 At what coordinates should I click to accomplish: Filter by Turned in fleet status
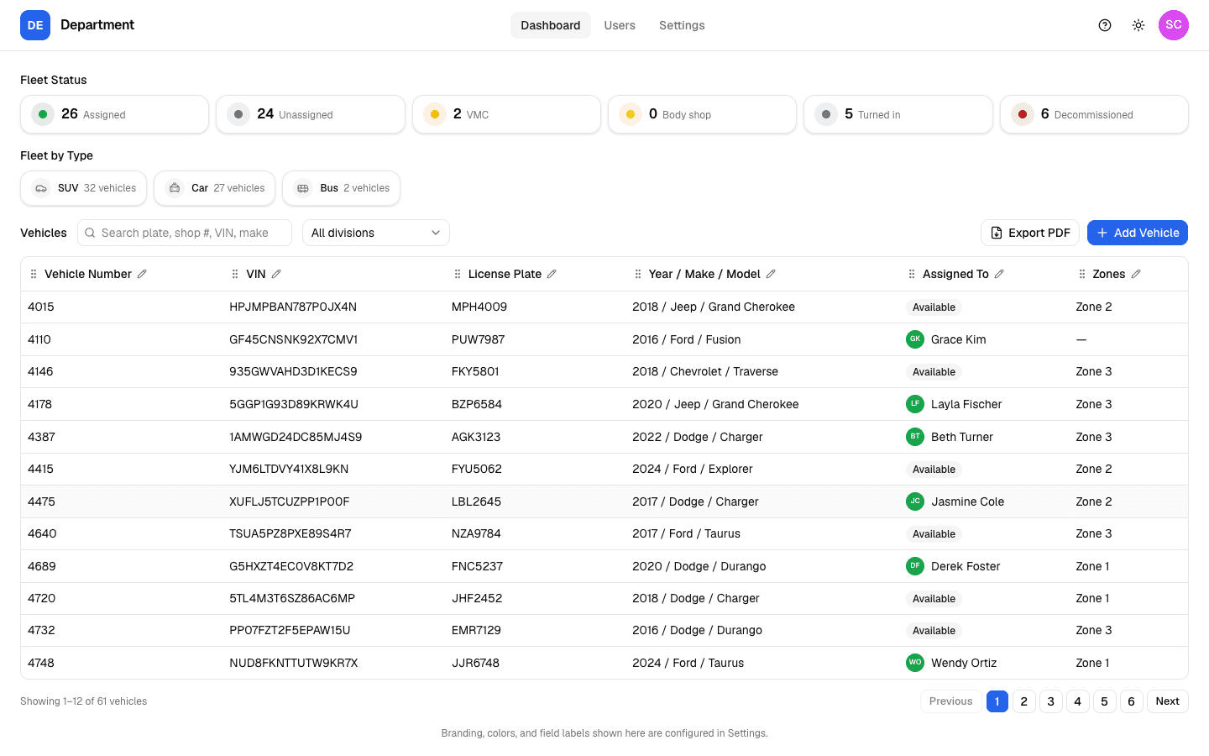coord(898,114)
